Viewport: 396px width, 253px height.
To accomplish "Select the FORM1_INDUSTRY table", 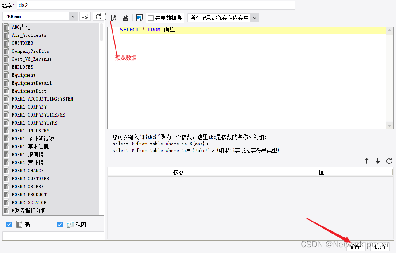I will [x=31, y=131].
